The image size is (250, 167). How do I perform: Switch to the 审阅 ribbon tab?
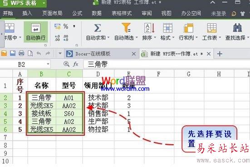tap(147, 14)
